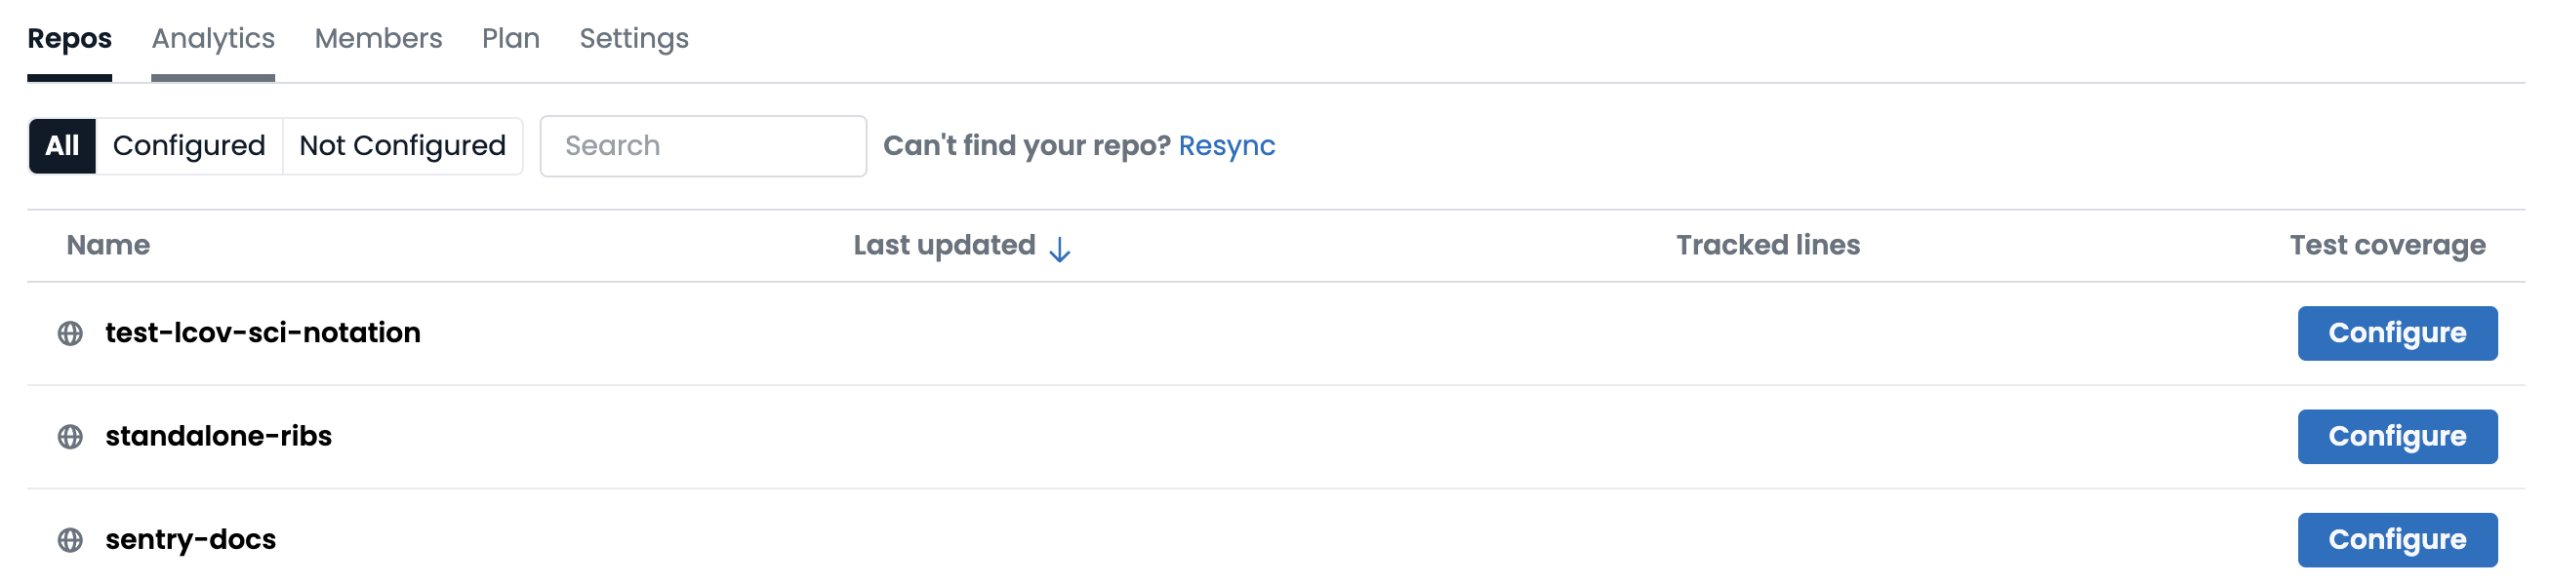Click the globe icon beside standalone-ribs
Image resolution: width=2549 pixels, height=585 pixels.
70,437
